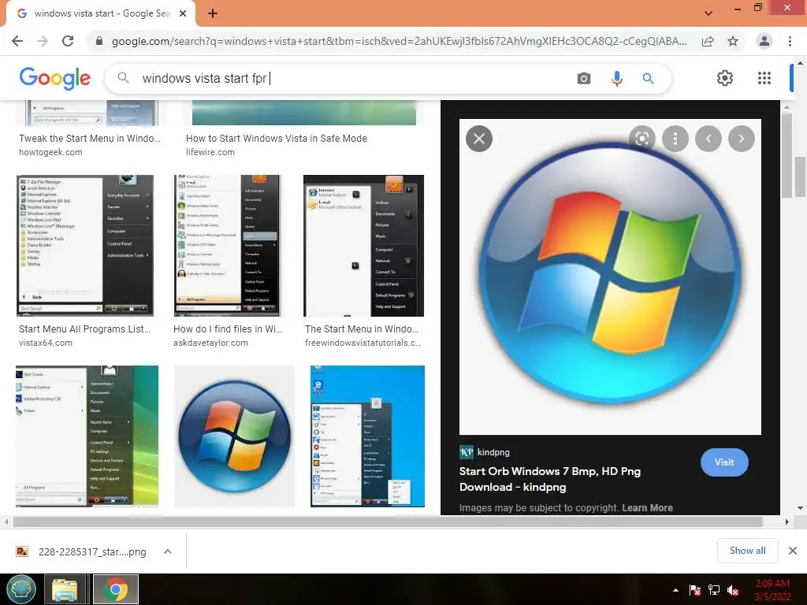
Task: Bookmark this page with the star
Action: coord(733,41)
